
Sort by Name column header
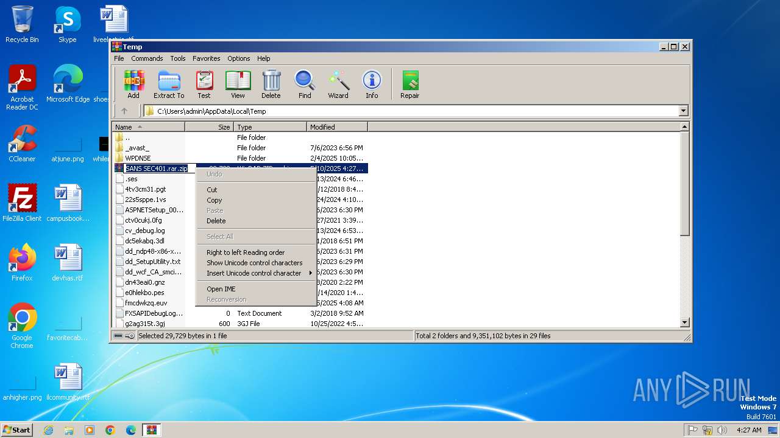click(149, 127)
